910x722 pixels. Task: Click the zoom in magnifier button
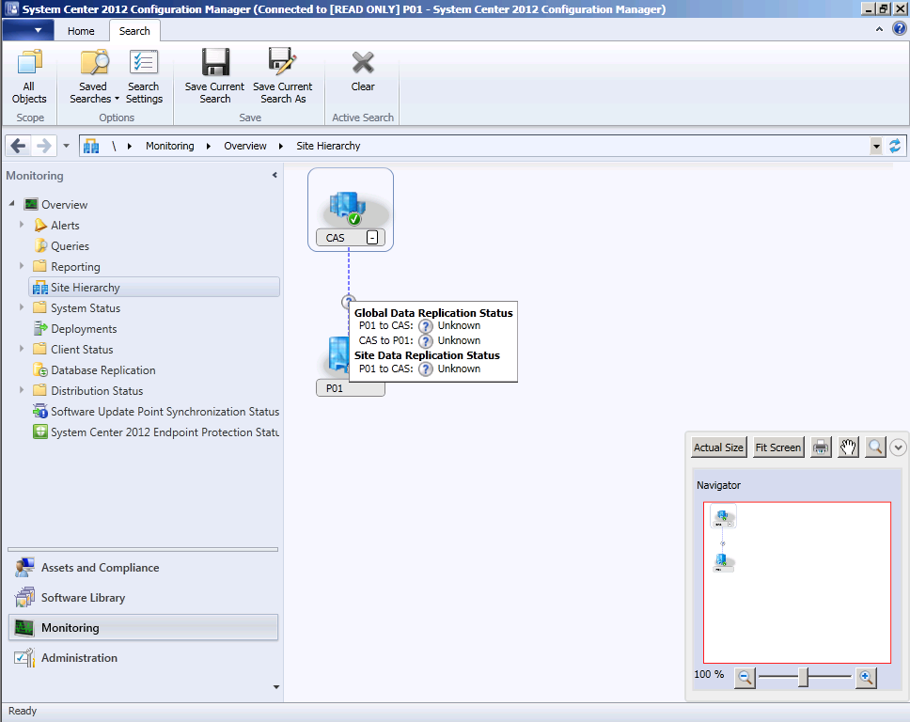click(x=866, y=677)
